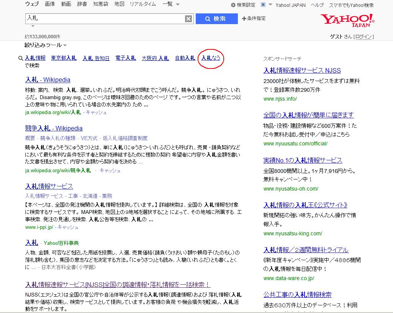Viewport: 393px width, 313px height.
Task: Open the ヘルプ help link
Action: point(317,5)
